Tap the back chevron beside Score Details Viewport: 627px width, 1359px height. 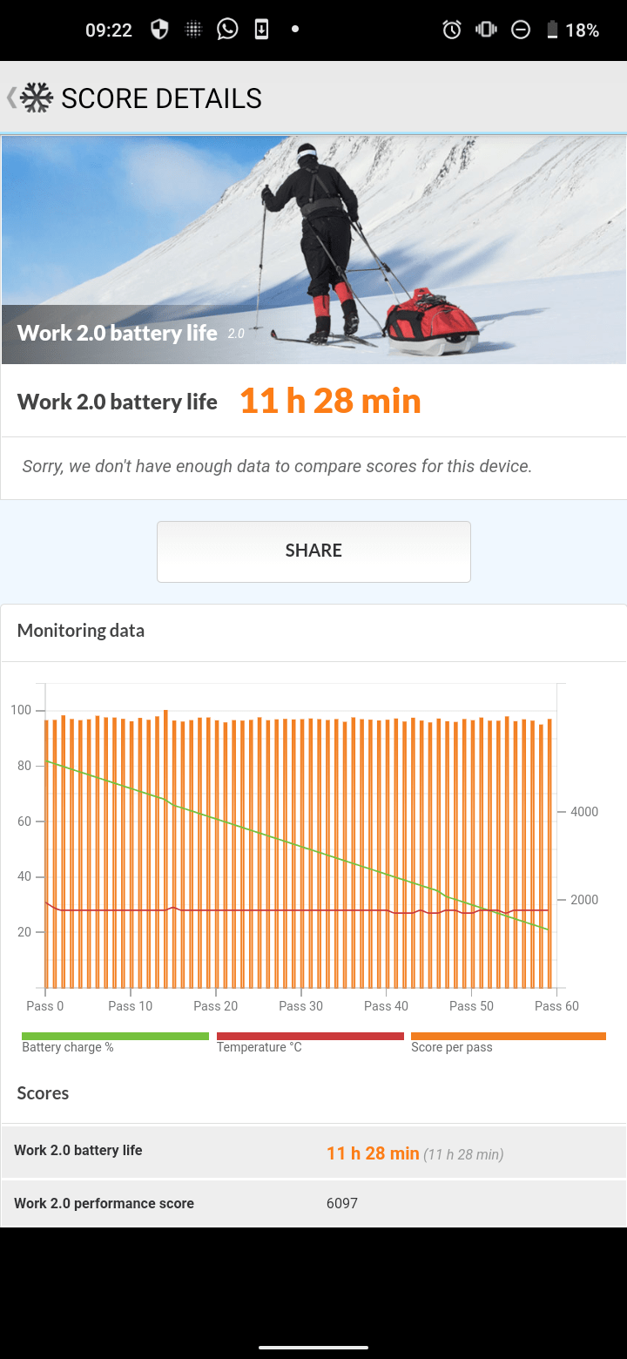pos(11,98)
